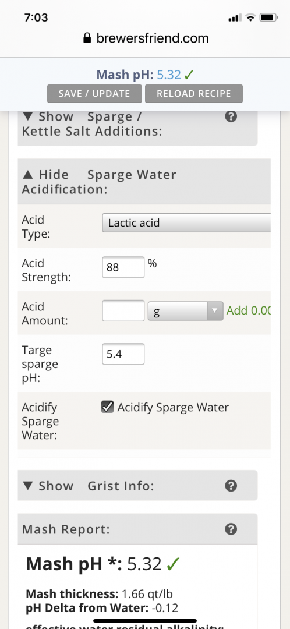
Task: Tap the cellular signal bars icon
Action: (x=234, y=17)
